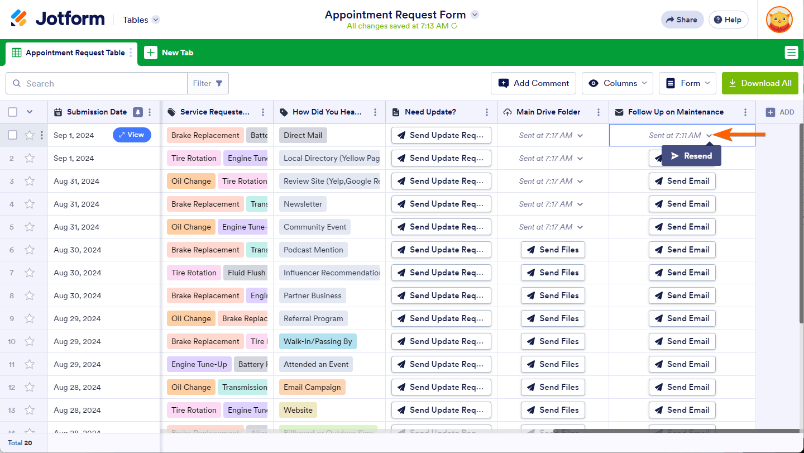Screen dimensions: 804x453
Task: Click the Share button
Action: pyautogui.click(x=681, y=20)
